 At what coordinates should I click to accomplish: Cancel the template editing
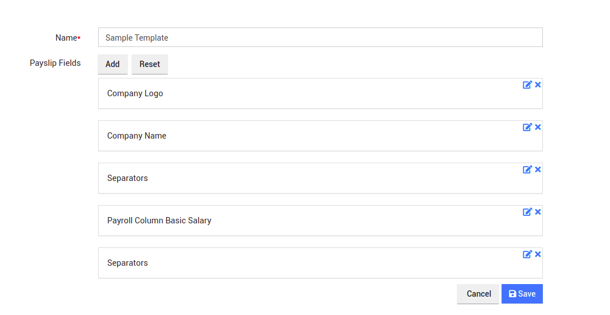point(478,294)
